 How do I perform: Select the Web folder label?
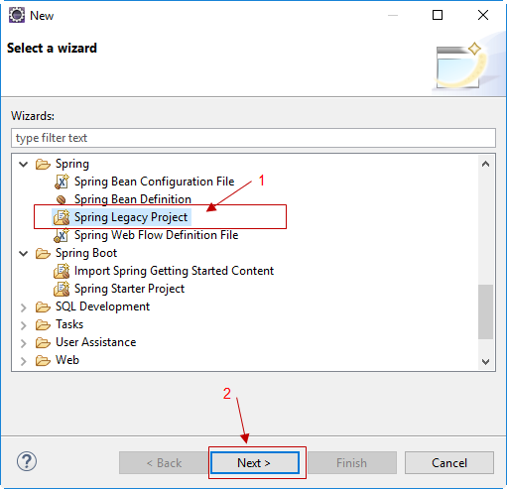tap(67, 360)
